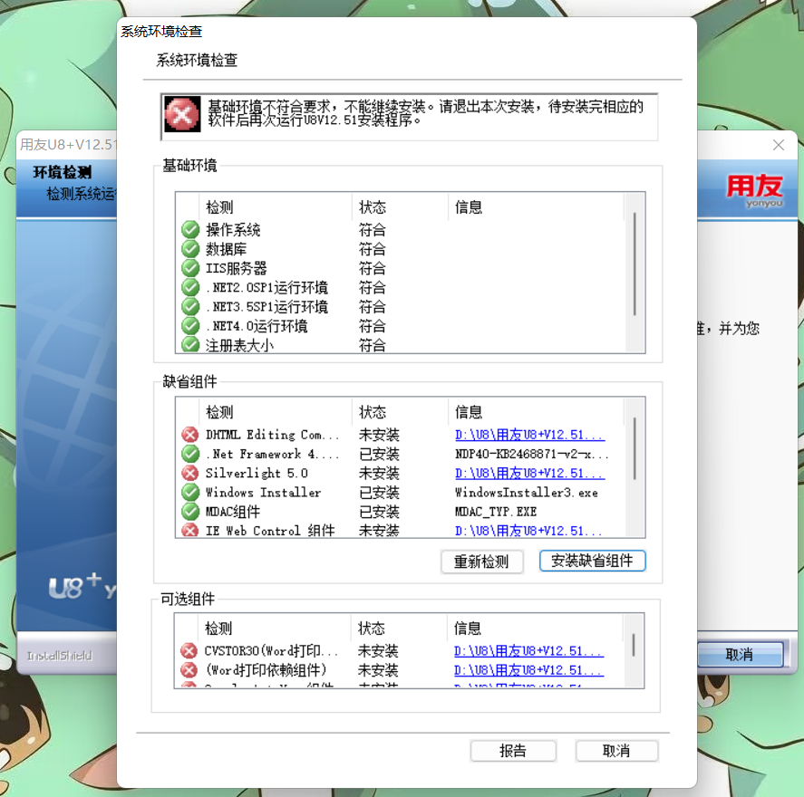Image resolution: width=804 pixels, height=797 pixels.
Task: Click the red X icon for IE Web Control 组件
Action: pyautogui.click(x=190, y=530)
